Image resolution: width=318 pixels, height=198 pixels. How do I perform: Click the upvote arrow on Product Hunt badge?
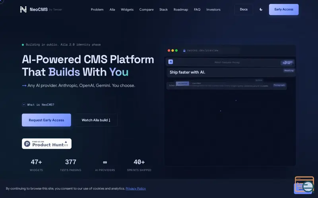coord(66,142)
